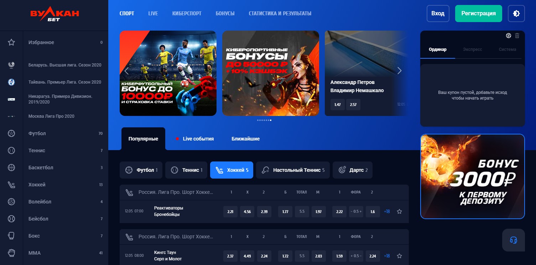
Task: Click the hockey stick icon in sidebar
Action: [x=11, y=185]
